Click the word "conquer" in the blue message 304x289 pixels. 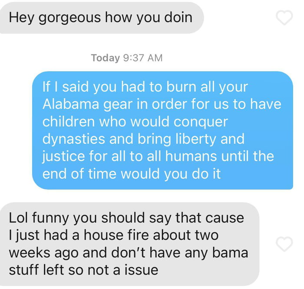click(201, 122)
